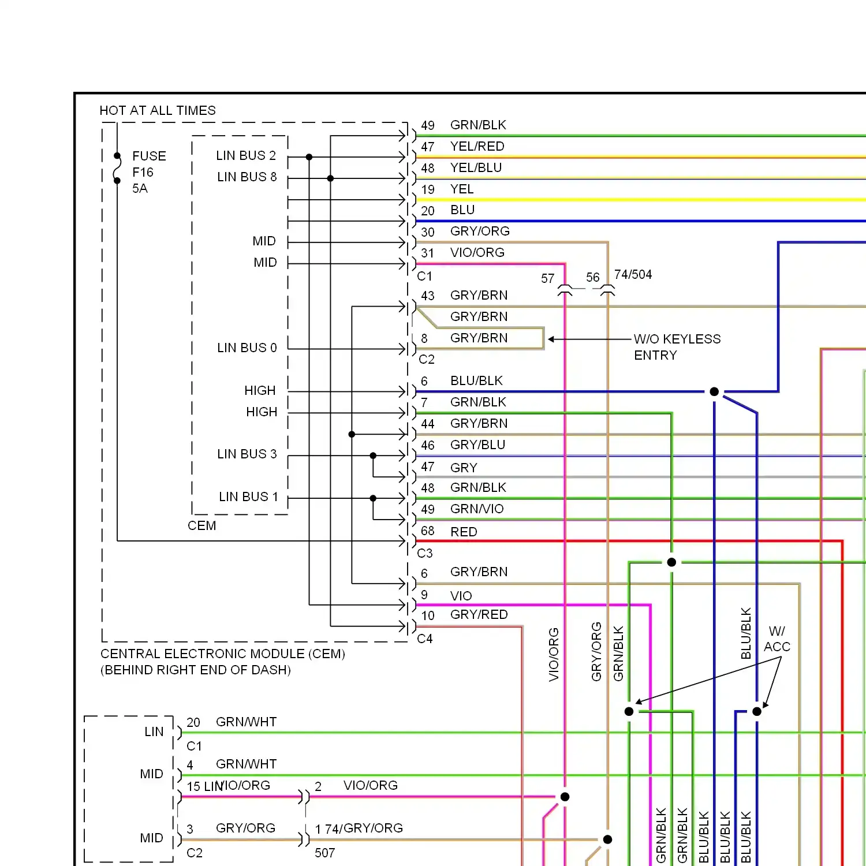Screen dimensions: 866x866
Task: Click the "LIN BUS 8" label
Action: coord(247,177)
